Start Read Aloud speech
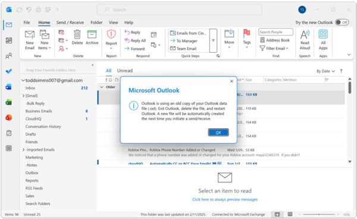The image size is (357, 219). point(305,40)
